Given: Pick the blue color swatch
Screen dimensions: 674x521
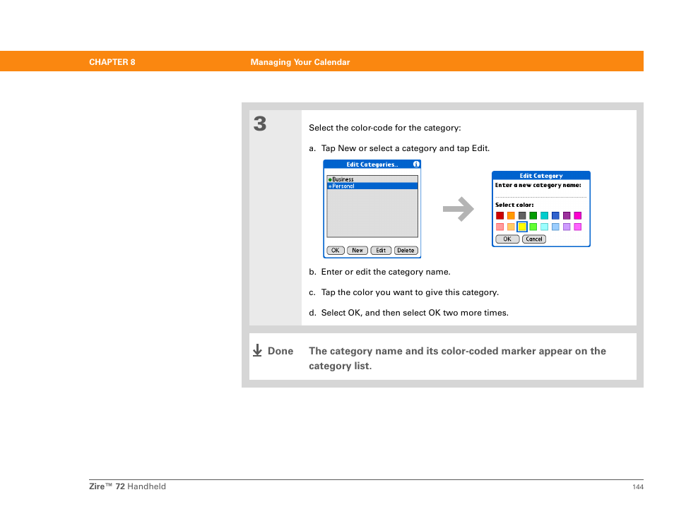Looking at the screenshot, I should tap(555, 215).
